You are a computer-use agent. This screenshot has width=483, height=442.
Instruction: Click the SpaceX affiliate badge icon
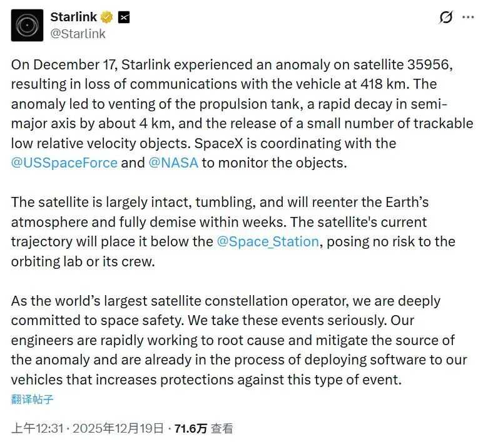pyautogui.click(x=124, y=18)
